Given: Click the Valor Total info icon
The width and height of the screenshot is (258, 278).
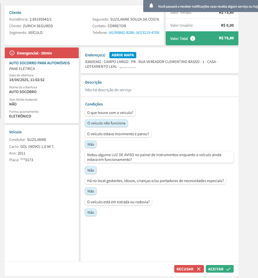Looking at the screenshot, I should [x=193, y=39].
